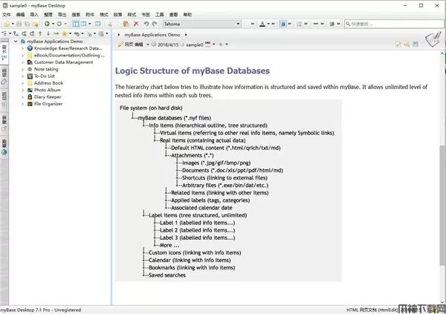Click the vertical scrollbar of the document
The width and height of the screenshot is (446, 314).
443,186
